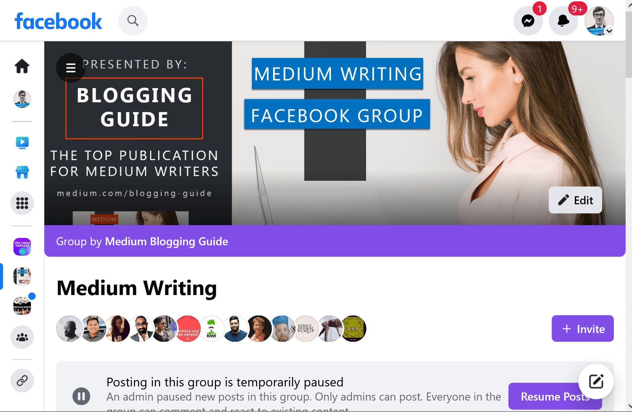Viewport: 632px width, 415px height.
Task: Open the Groups people icon in sidebar
Action: [x=22, y=337]
